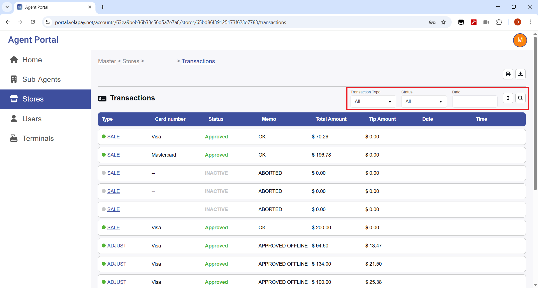This screenshot has height=288, width=538.
Task: Open the $70.29 Visa SALE transaction
Action: click(x=113, y=137)
